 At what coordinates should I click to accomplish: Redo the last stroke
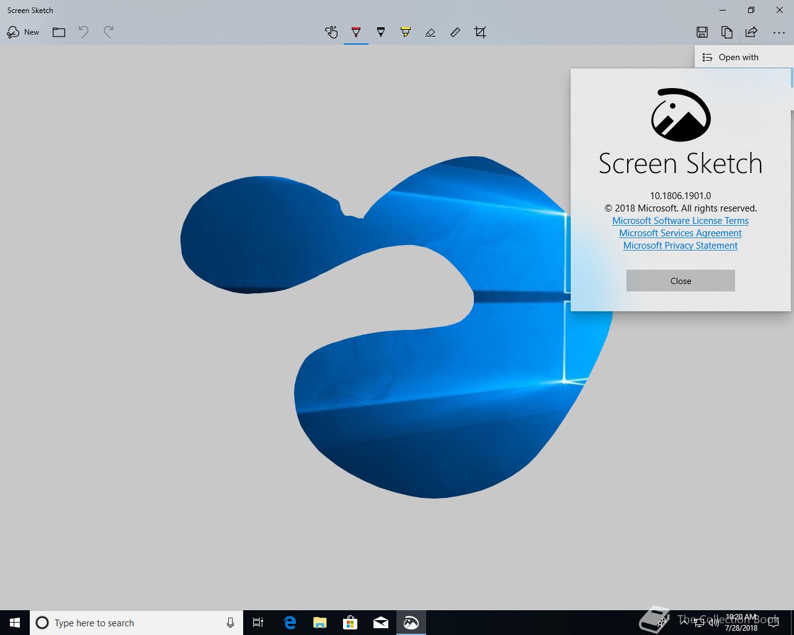tap(109, 32)
